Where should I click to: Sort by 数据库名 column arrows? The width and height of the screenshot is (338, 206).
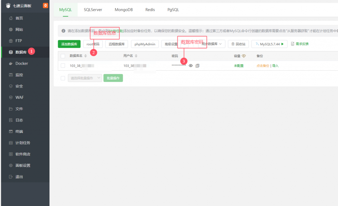point(85,56)
